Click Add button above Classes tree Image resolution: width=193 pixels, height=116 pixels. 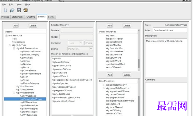pos(16,25)
